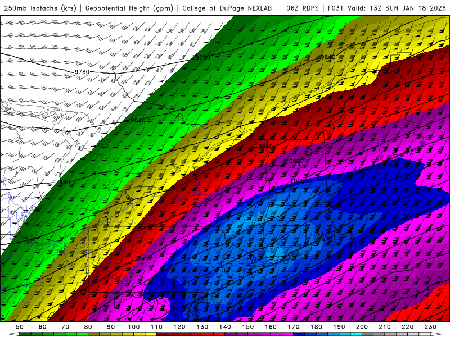The image size is (450, 337).
Task: Click the 10020 height contour label
Action: point(295,161)
